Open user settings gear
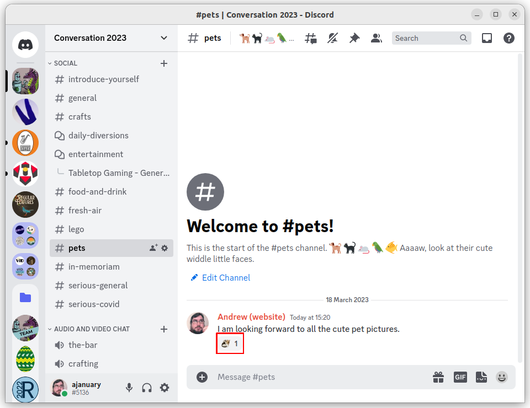Image resolution: width=530 pixels, height=408 pixels. coord(165,388)
